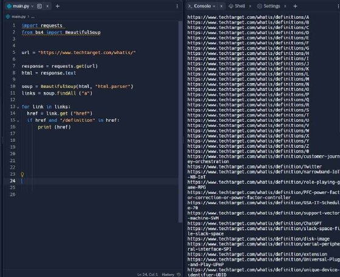340x277 pixels.
Task: Click the breadcrumb ellipsis after main.py
Action: coord(33,16)
